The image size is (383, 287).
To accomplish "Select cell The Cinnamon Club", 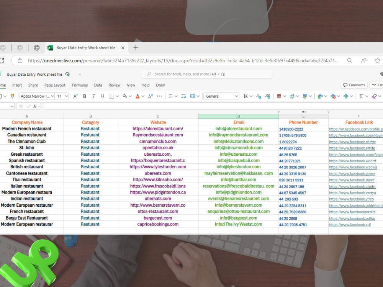I will coord(27,141).
